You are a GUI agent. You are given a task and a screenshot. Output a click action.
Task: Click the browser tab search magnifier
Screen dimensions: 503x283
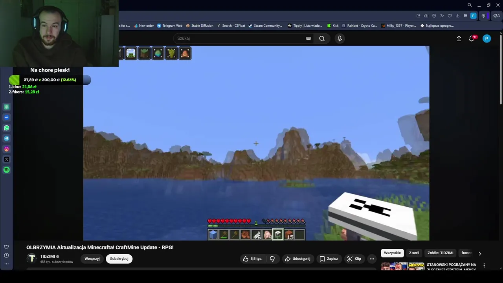pyautogui.click(x=470, y=5)
